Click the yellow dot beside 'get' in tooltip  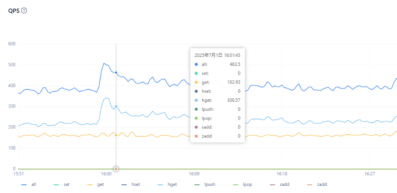point(196,82)
